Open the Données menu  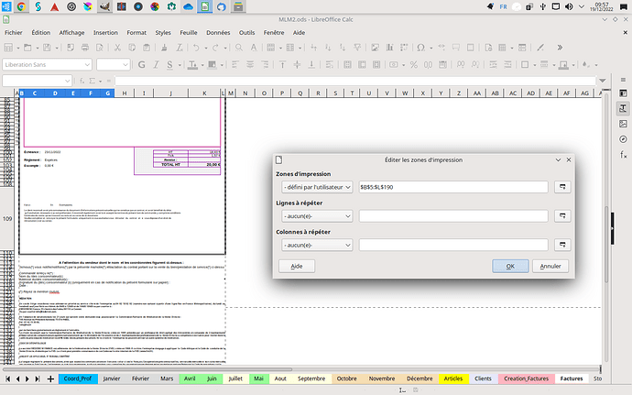point(218,33)
